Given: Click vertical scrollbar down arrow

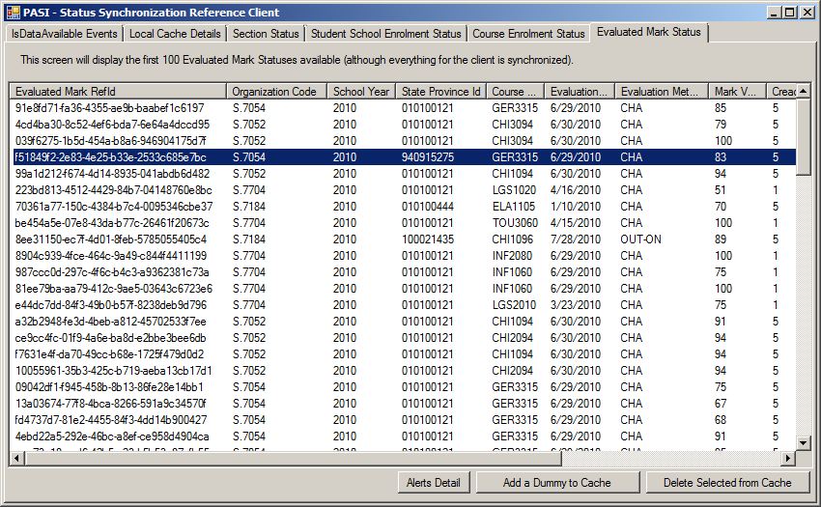Looking at the screenshot, I should (803, 443).
